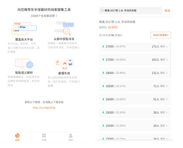Select the 171人 quote count
Screen dimensions: 183x148
[x=155, y=47]
